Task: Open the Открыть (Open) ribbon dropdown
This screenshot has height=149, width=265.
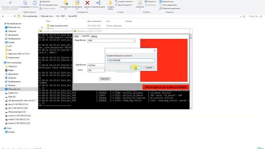Action: pos(151,2)
